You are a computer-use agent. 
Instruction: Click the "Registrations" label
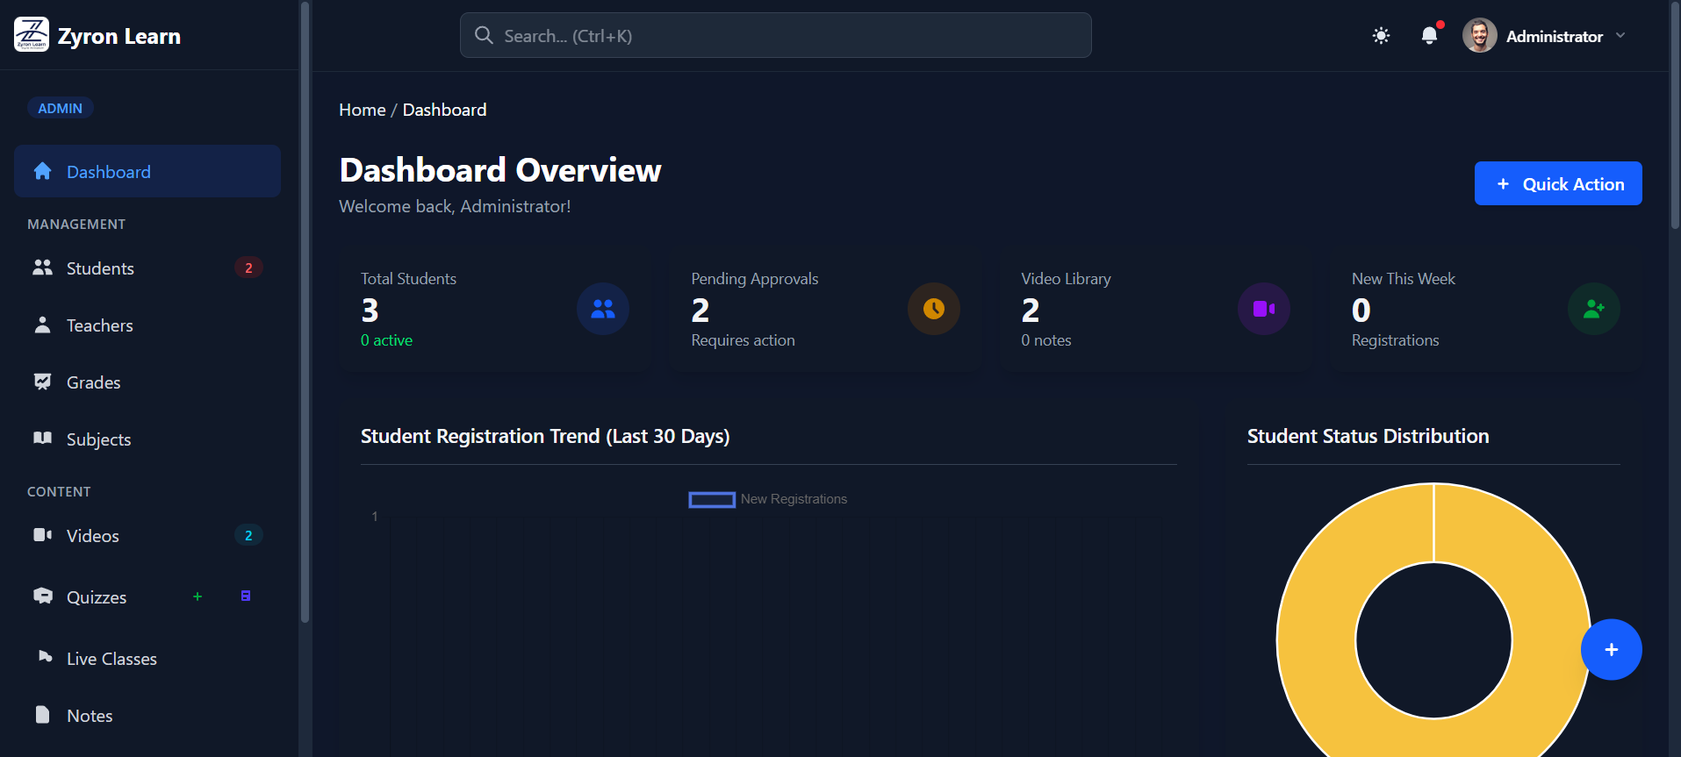coord(1396,340)
